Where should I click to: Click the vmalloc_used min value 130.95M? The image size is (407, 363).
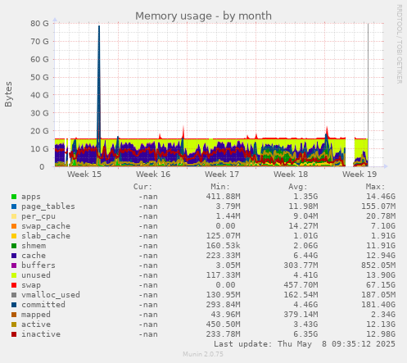224,295
